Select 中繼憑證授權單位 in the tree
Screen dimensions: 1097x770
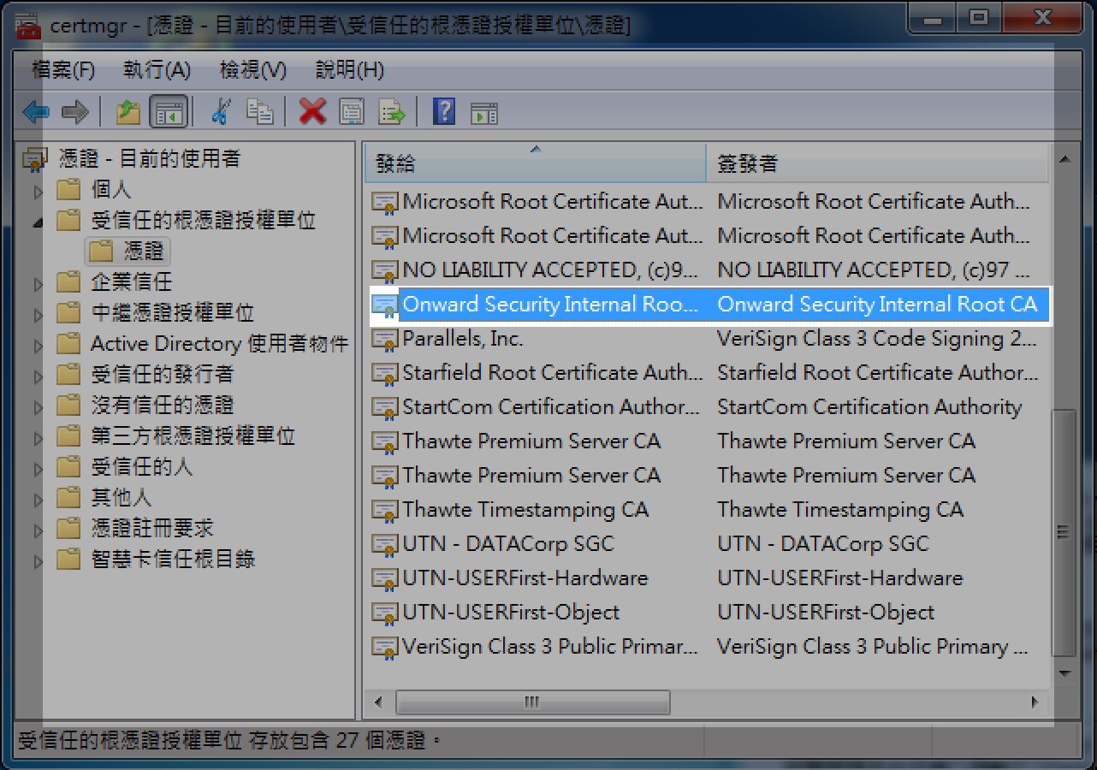pyautogui.click(x=172, y=312)
